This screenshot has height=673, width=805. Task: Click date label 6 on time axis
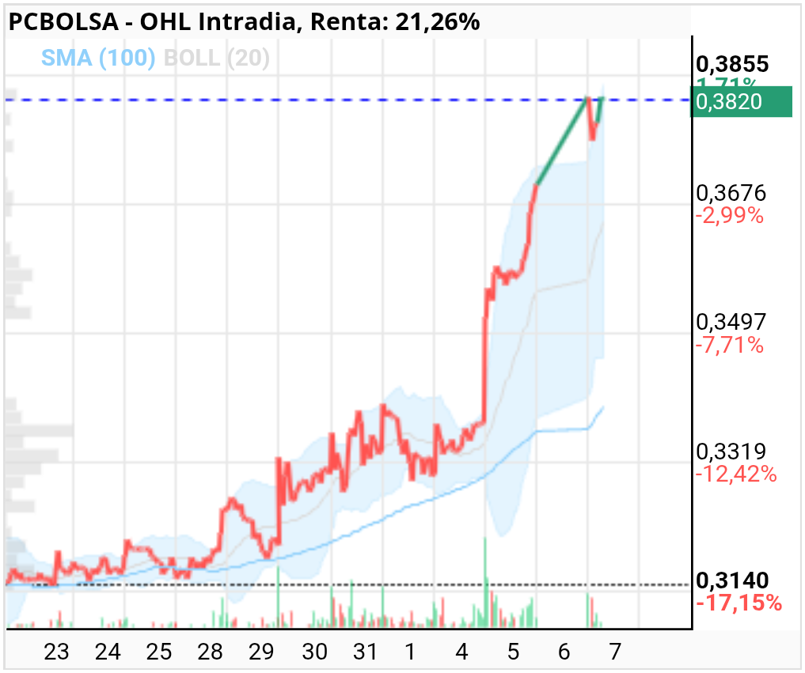(x=564, y=652)
